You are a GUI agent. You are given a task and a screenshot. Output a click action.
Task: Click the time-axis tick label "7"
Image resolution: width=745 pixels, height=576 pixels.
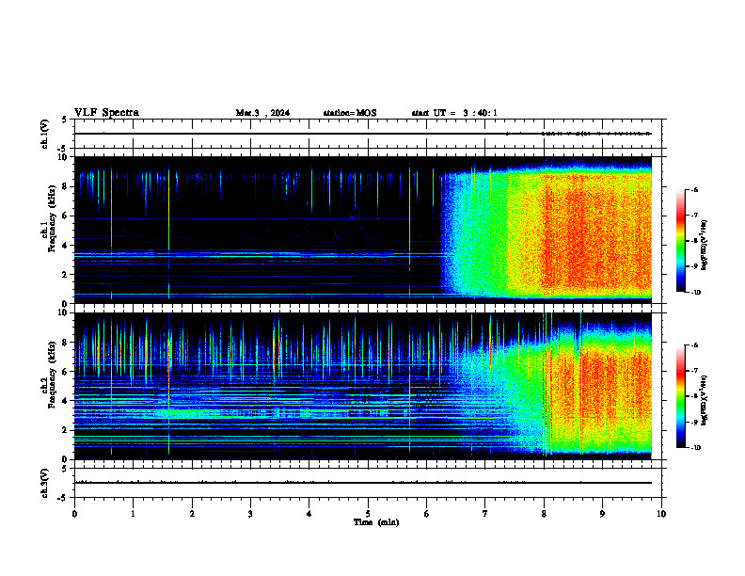485,514
